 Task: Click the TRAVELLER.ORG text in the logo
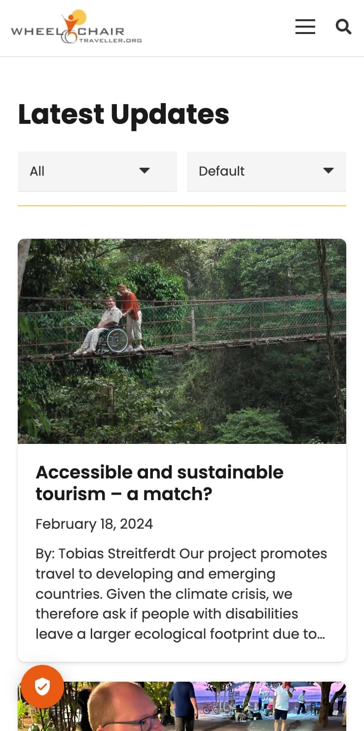point(110,40)
